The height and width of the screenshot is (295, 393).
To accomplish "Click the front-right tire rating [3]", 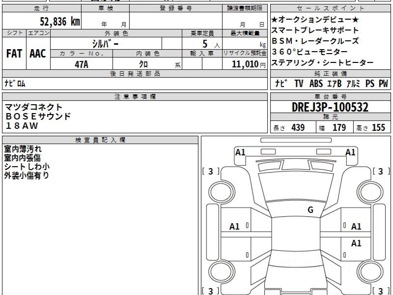I will pos(381,171).
